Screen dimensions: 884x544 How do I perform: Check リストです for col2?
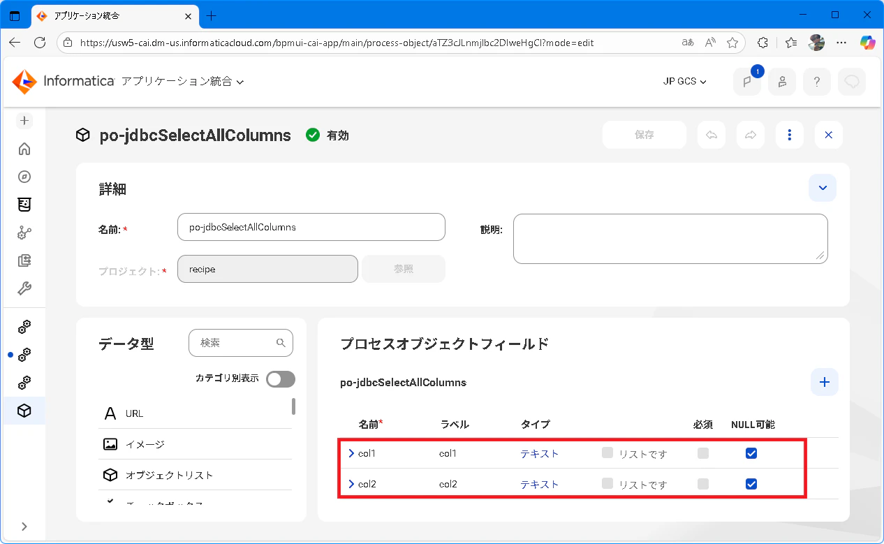tap(607, 483)
